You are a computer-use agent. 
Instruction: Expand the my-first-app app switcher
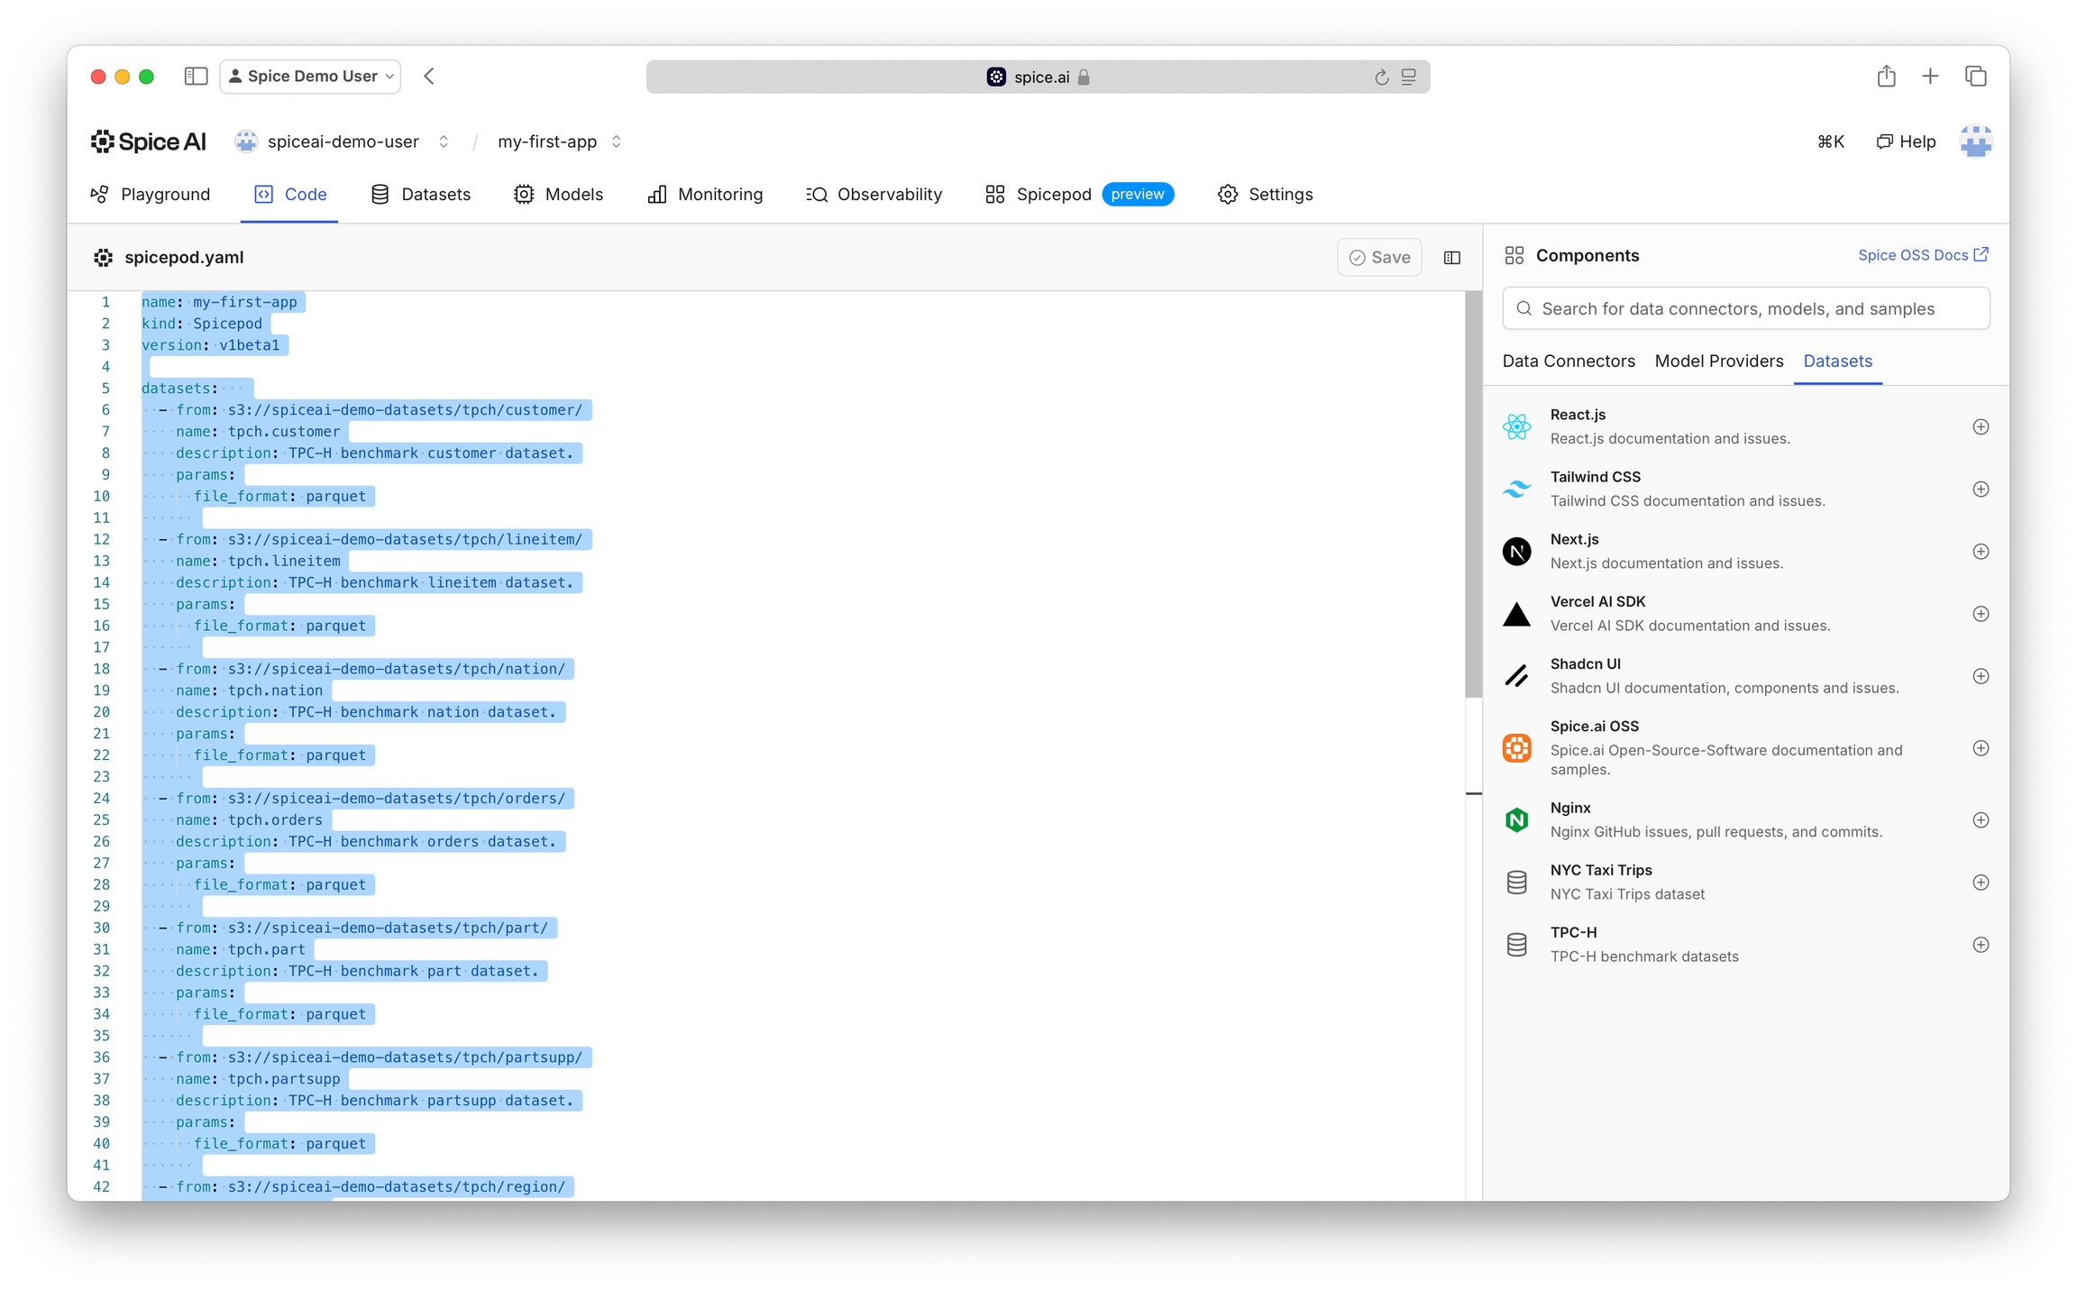[617, 142]
